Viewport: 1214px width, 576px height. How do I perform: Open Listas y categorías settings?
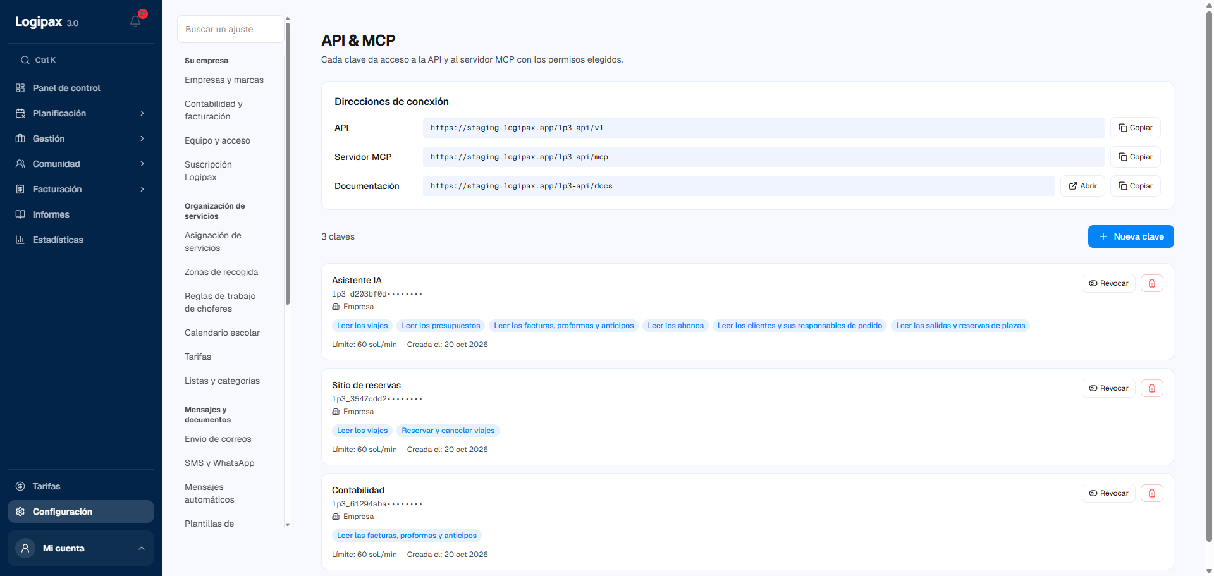pyautogui.click(x=222, y=381)
